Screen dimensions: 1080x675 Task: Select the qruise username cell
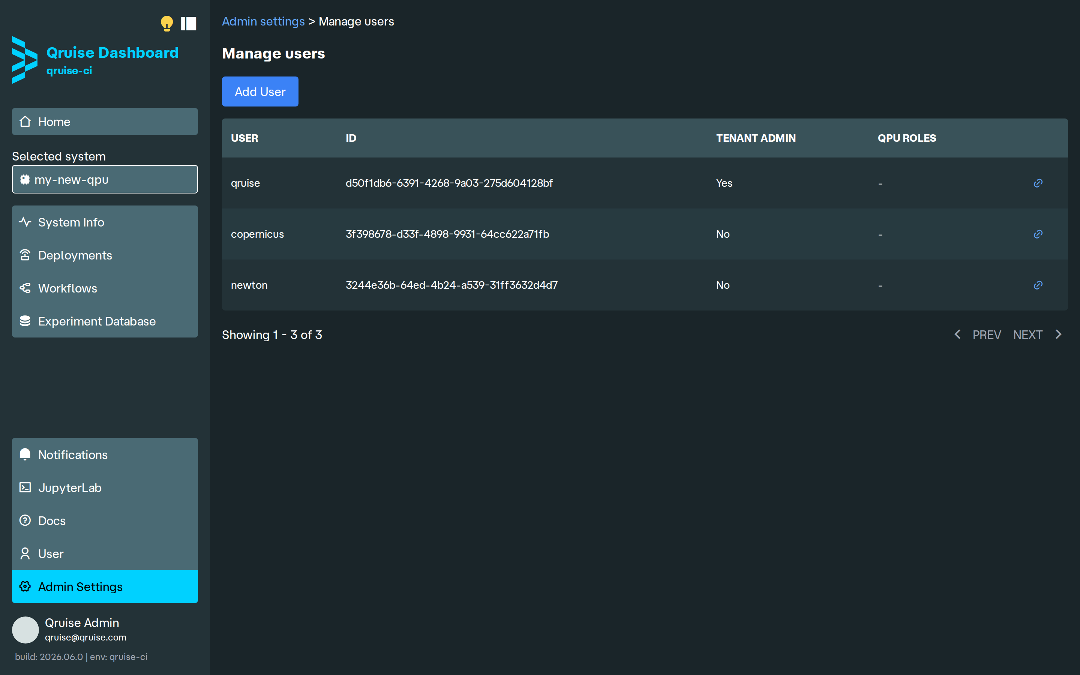(x=246, y=183)
